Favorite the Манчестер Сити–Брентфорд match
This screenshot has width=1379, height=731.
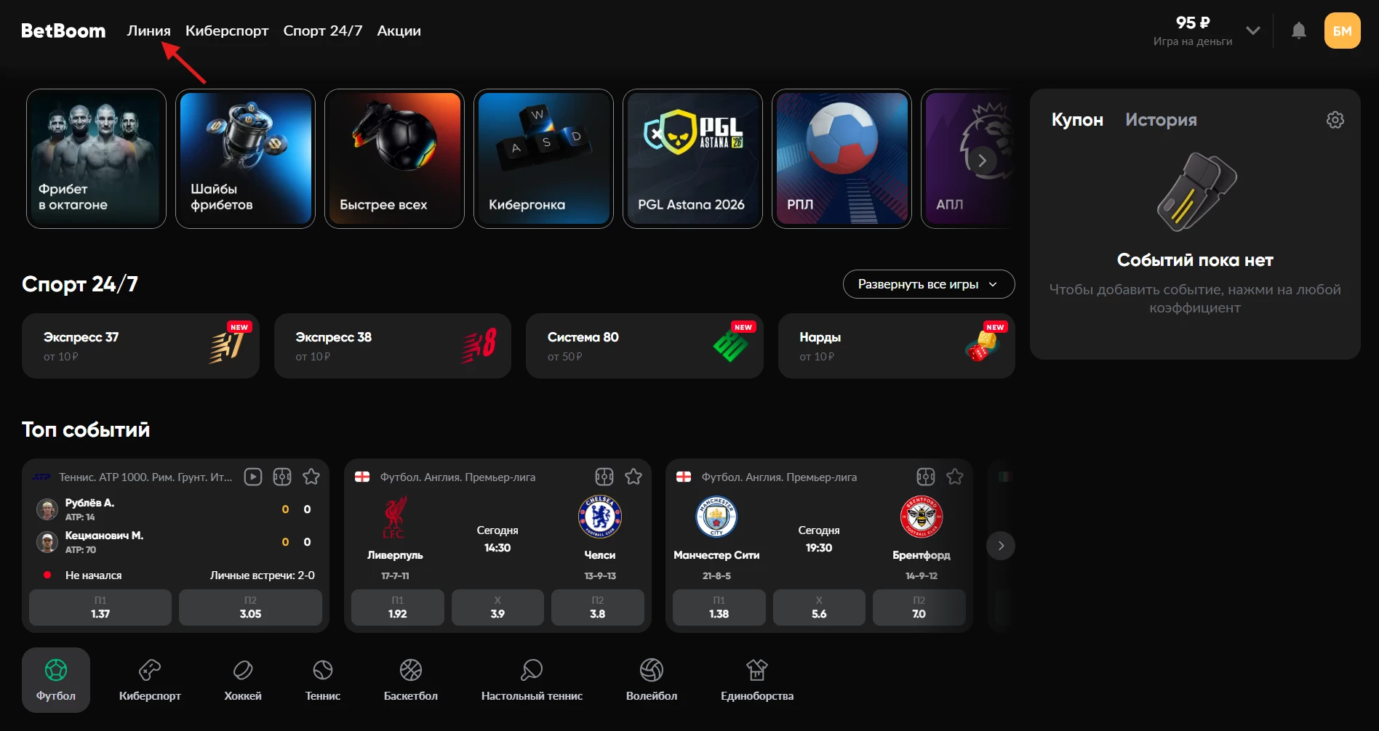(x=955, y=477)
